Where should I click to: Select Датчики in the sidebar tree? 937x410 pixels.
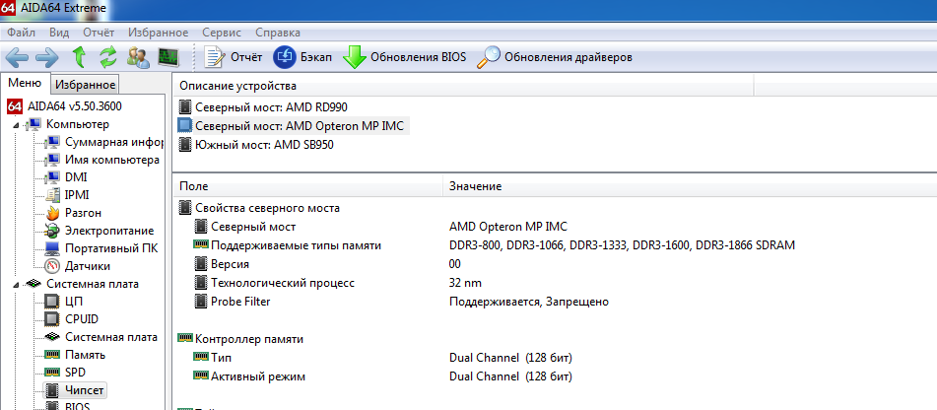point(87,266)
